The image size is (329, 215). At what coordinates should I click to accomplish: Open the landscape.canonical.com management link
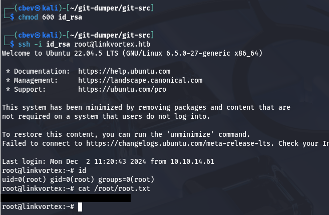pyautogui.click(x=140, y=80)
